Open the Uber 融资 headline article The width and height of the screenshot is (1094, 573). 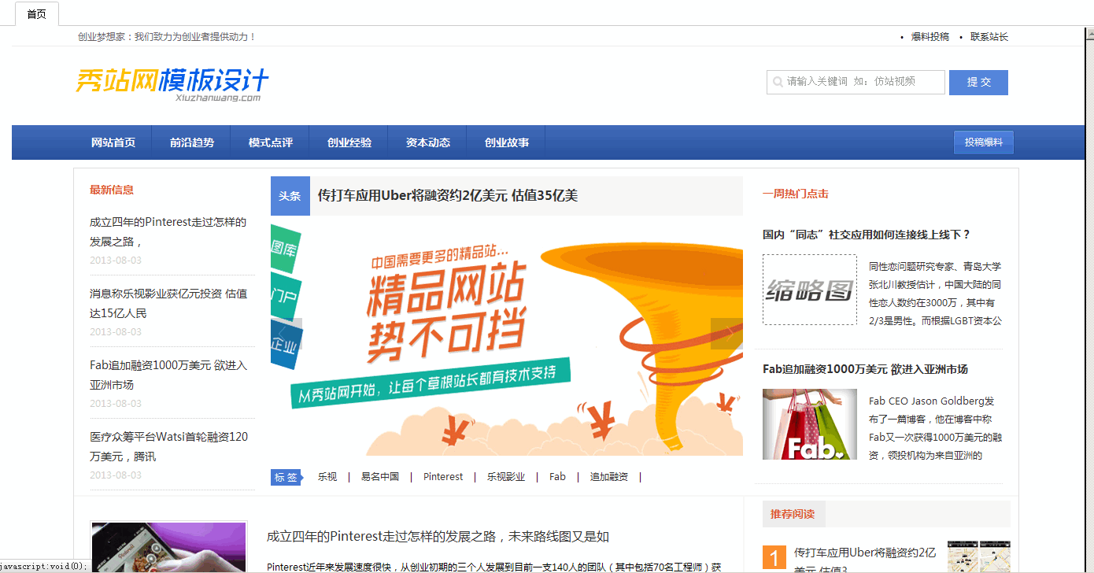[446, 195]
